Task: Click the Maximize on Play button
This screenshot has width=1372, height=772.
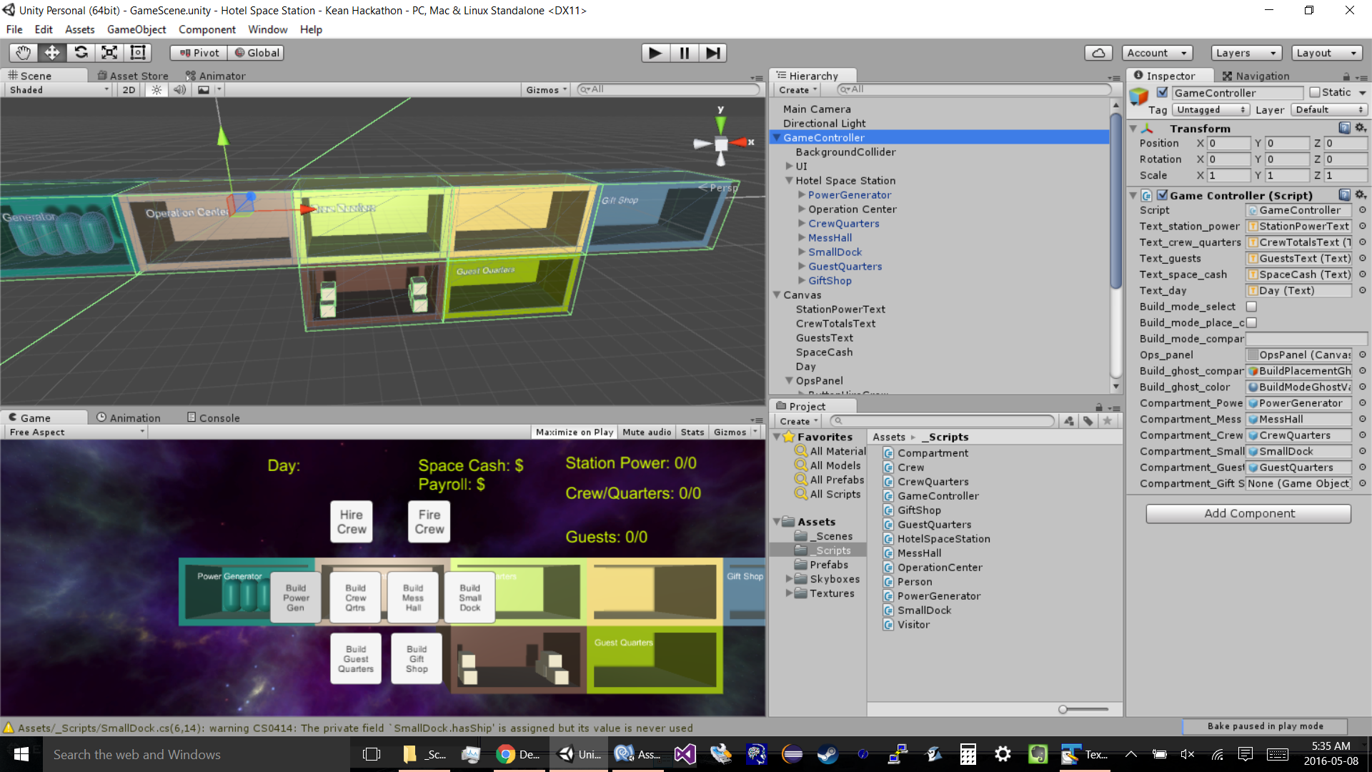Action: [574, 432]
